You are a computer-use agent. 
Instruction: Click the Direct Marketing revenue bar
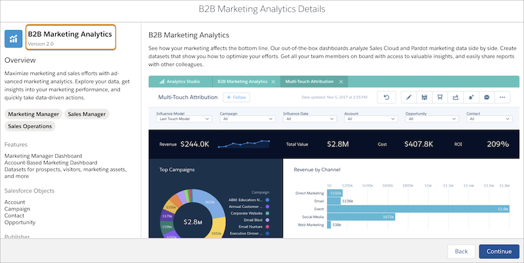335,193
